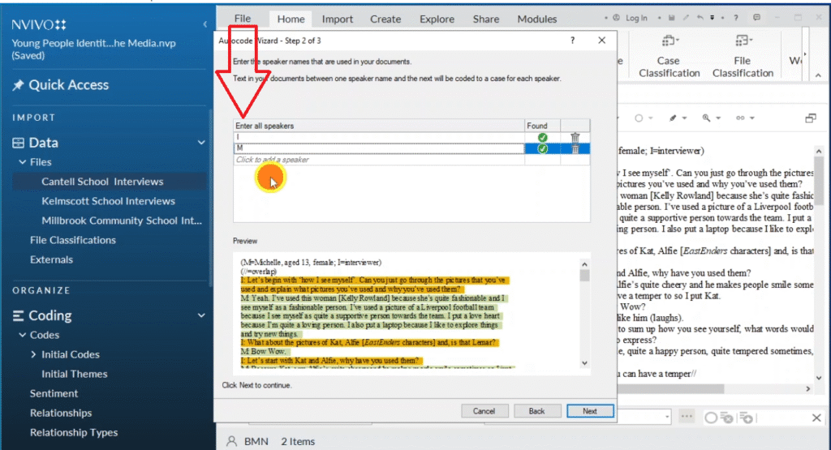Go Back to the previous wizard step
Screen dimensions: 831x450
pos(536,411)
